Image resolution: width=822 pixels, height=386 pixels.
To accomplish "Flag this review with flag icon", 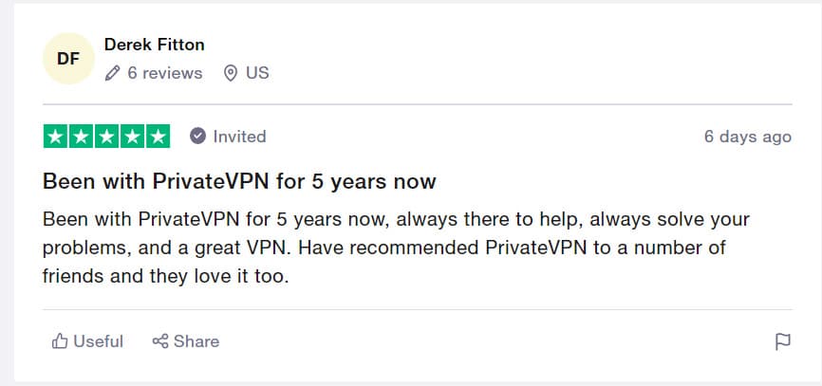I will pos(783,342).
